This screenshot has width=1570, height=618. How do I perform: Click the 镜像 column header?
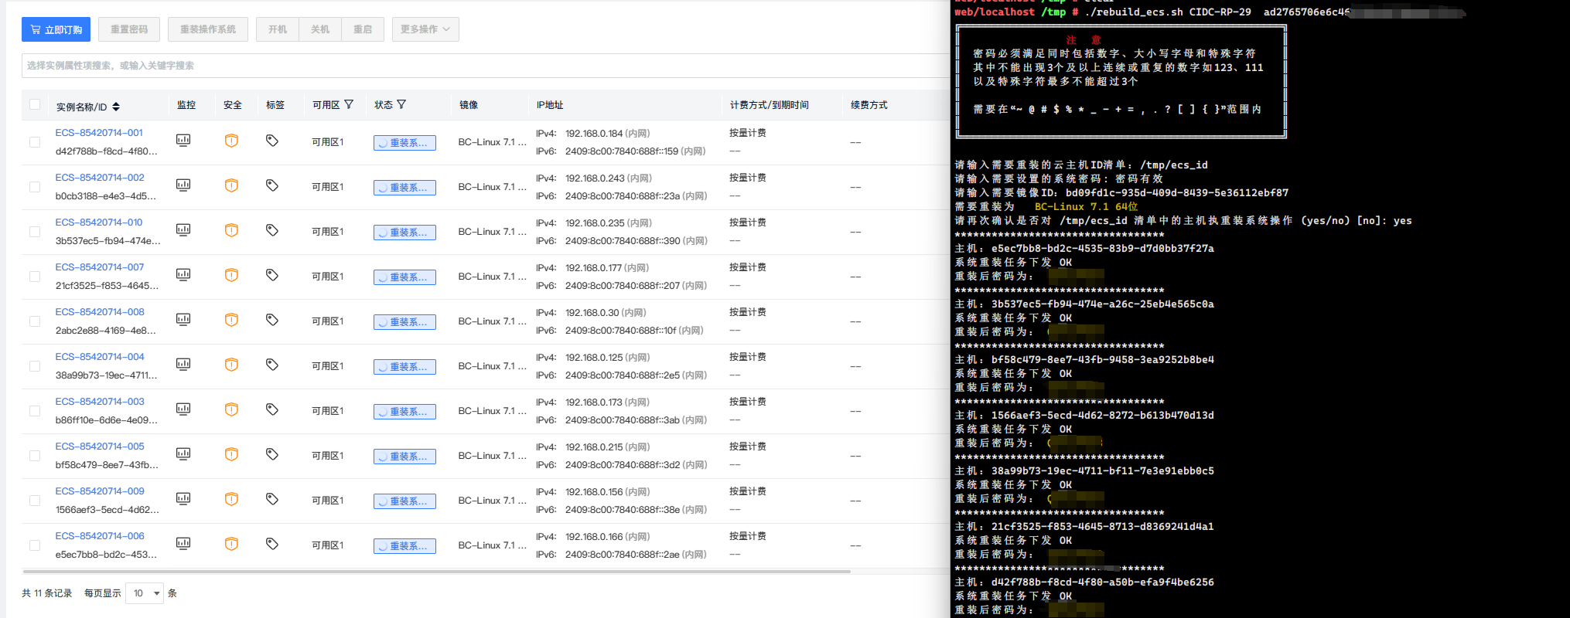(x=469, y=105)
